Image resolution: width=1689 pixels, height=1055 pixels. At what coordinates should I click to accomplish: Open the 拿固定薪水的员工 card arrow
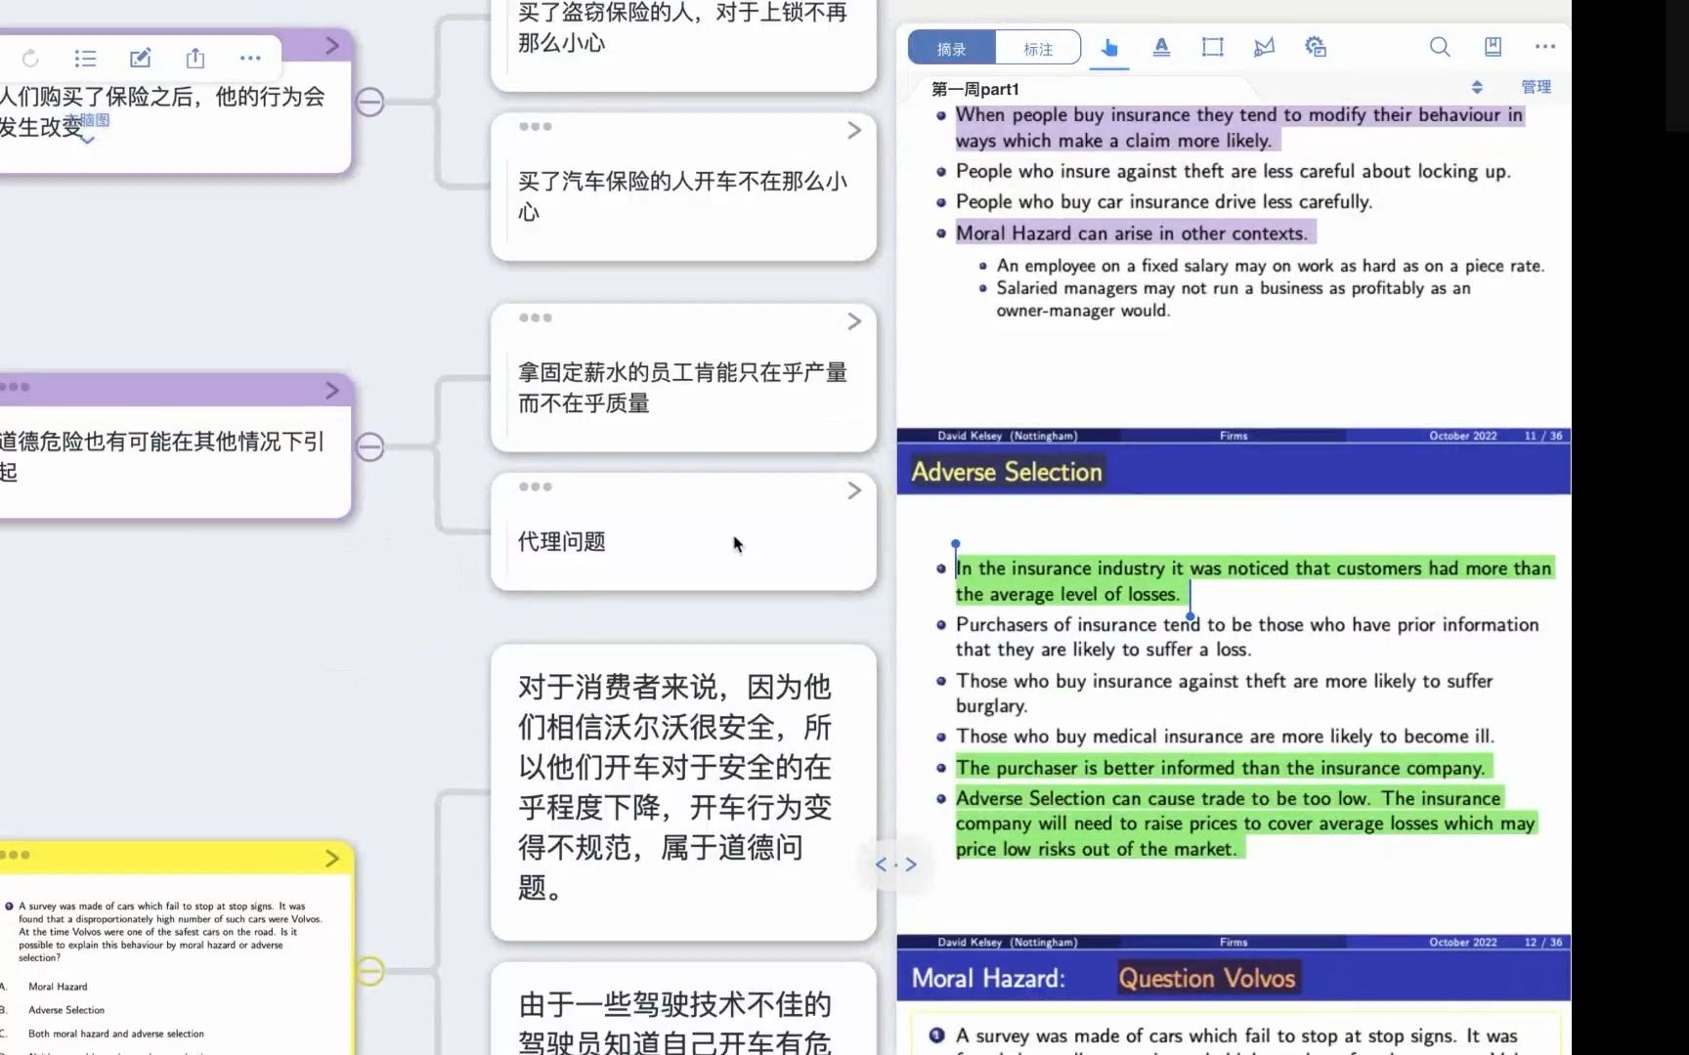pyautogui.click(x=854, y=321)
